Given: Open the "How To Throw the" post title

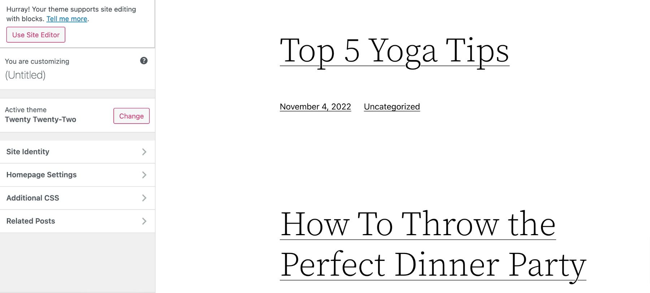Looking at the screenshot, I should pos(418,224).
